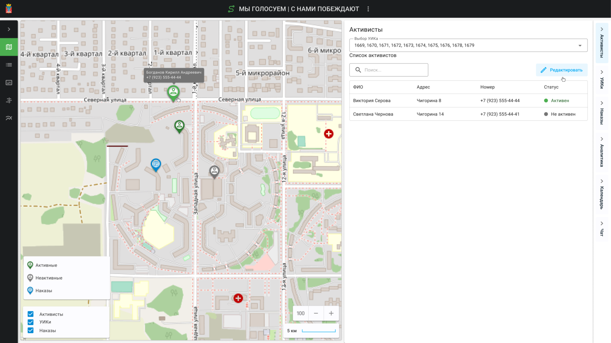Screen dimensions: 611x343
Task: Zoom out the map with minus button
Action: coord(316,313)
